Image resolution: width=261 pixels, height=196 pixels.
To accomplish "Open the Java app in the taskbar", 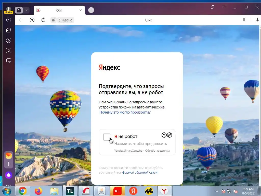I will (x=102, y=191).
